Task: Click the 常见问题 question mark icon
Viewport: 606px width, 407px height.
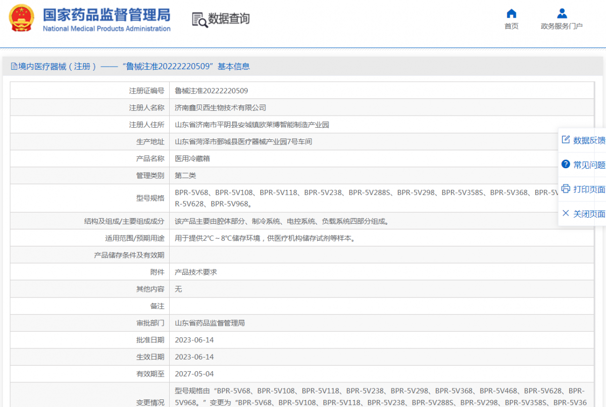Action: (566, 164)
